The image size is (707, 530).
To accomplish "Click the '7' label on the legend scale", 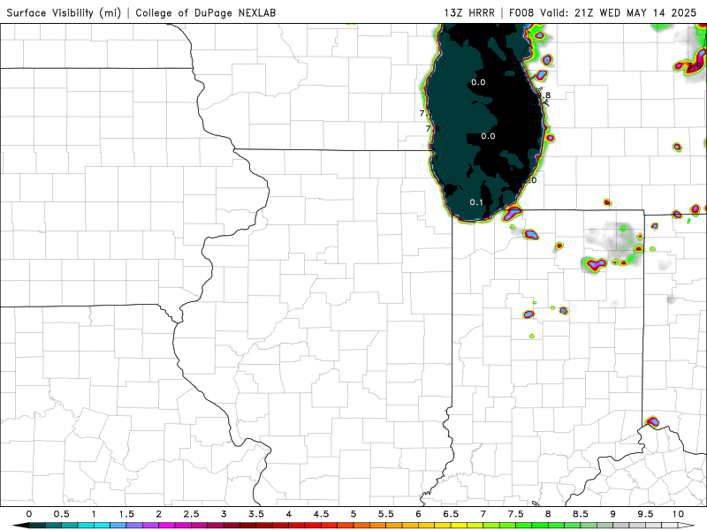I will [483, 514].
